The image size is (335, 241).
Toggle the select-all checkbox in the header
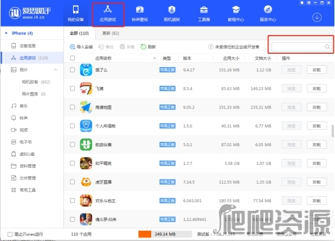tap(73, 58)
